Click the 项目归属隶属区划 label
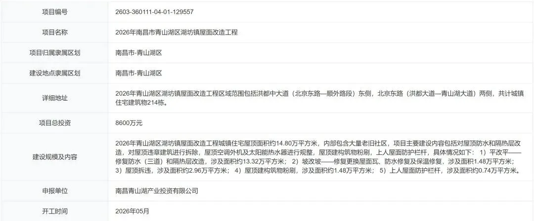The width and height of the screenshot is (534, 221). [x=55, y=53]
